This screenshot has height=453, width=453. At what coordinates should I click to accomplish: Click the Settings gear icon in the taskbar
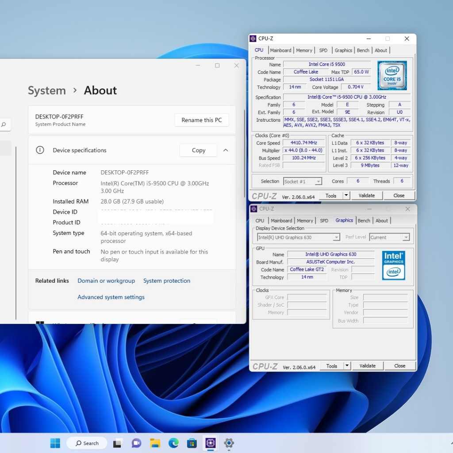229,443
